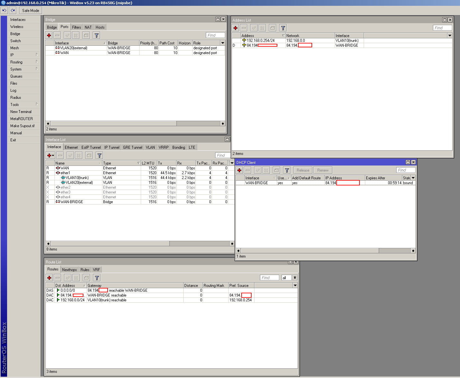This screenshot has width=460, height=378.
Task: Open the Bonding tab in Interface List
Action: tap(179, 147)
